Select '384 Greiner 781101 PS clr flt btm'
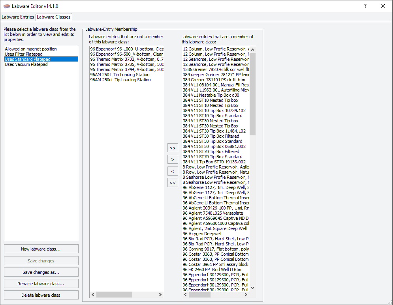The width and height of the screenshot is (393, 305). 216,80
